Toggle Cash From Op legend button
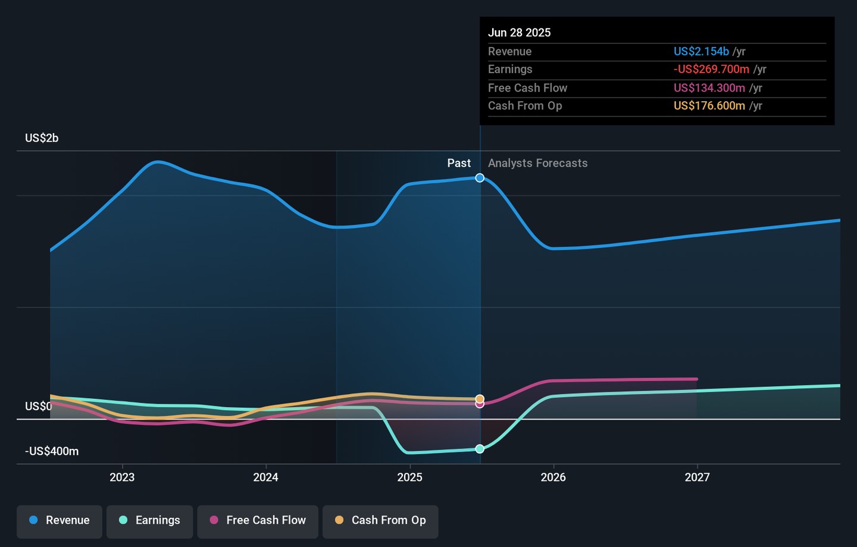Image resolution: width=857 pixels, height=547 pixels. pos(380,520)
